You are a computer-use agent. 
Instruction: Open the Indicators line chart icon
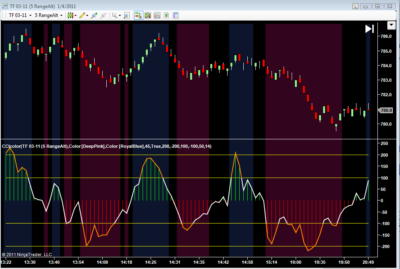pos(157,16)
